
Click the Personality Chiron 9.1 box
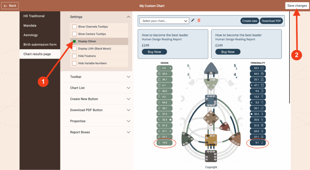[x=258, y=143]
